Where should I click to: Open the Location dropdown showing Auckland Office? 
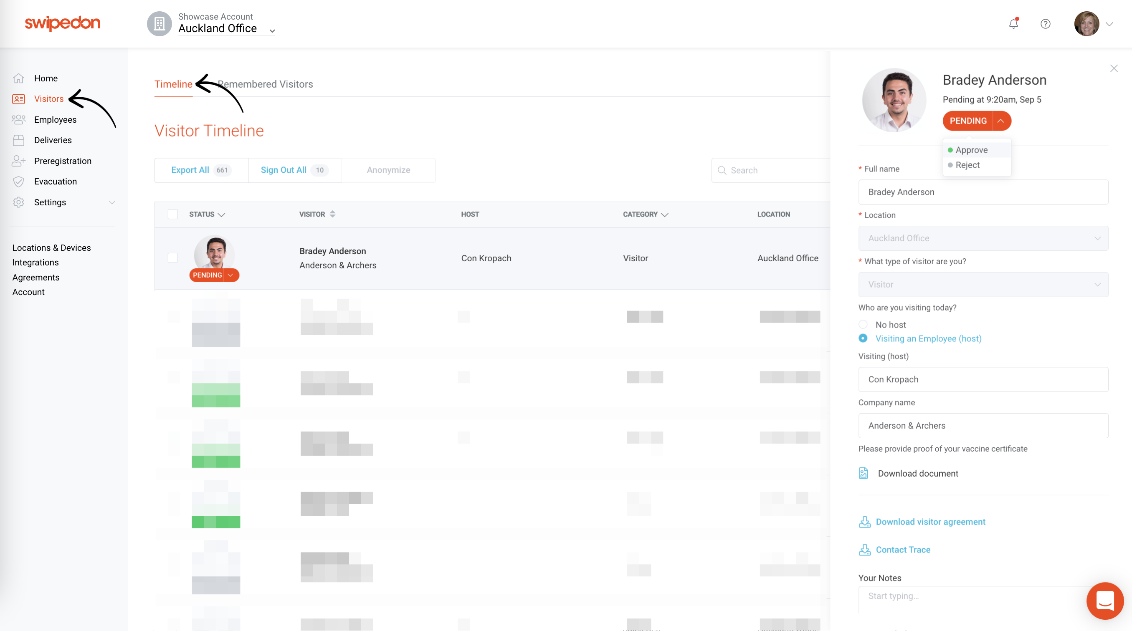coord(983,238)
